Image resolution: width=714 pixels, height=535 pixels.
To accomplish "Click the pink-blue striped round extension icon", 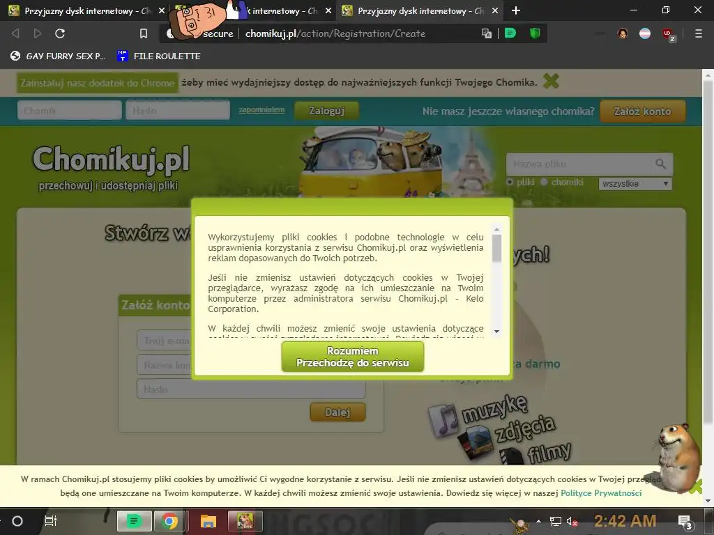I will coord(645,33).
